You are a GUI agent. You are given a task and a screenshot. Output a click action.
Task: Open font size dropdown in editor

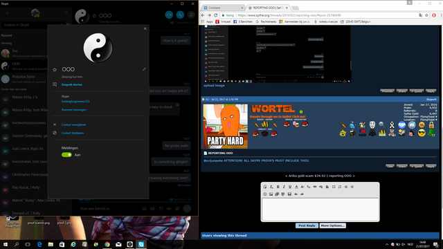(x=302, y=187)
